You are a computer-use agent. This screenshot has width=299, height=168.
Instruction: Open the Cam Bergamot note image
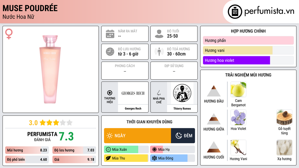pos(238,89)
